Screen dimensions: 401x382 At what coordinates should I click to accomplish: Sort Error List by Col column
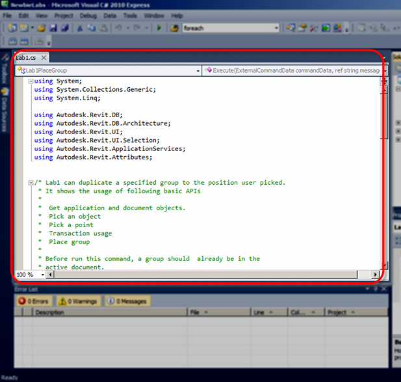[306, 312]
